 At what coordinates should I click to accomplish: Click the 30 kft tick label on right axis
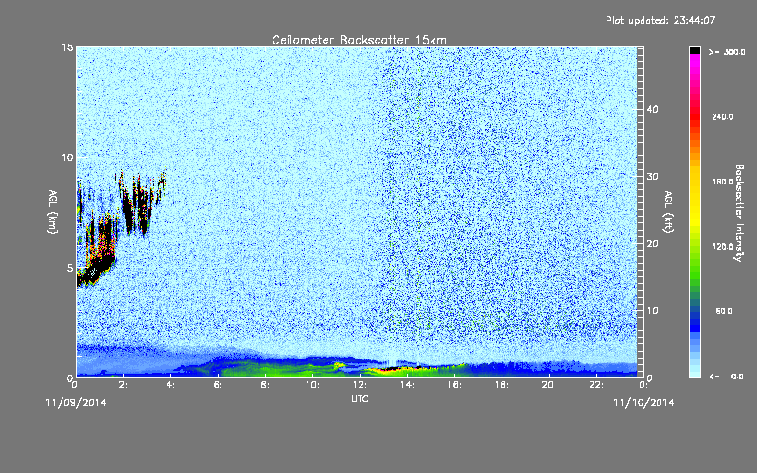[x=652, y=176]
